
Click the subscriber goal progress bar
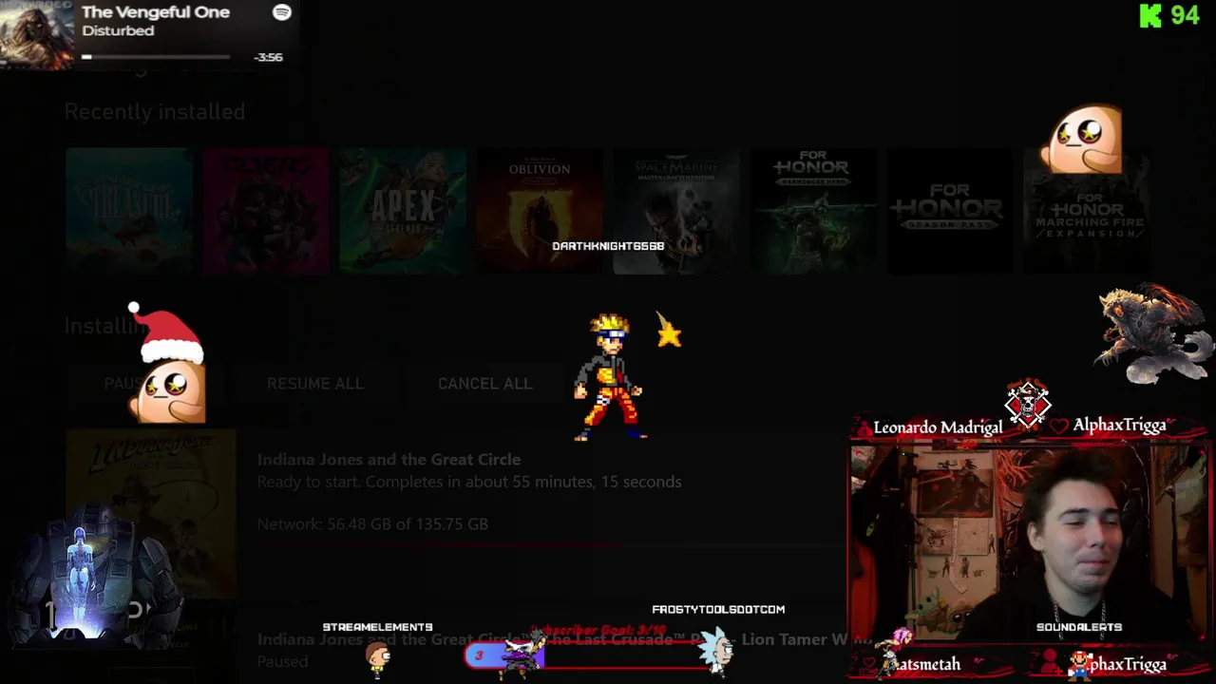click(x=594, y=655)
